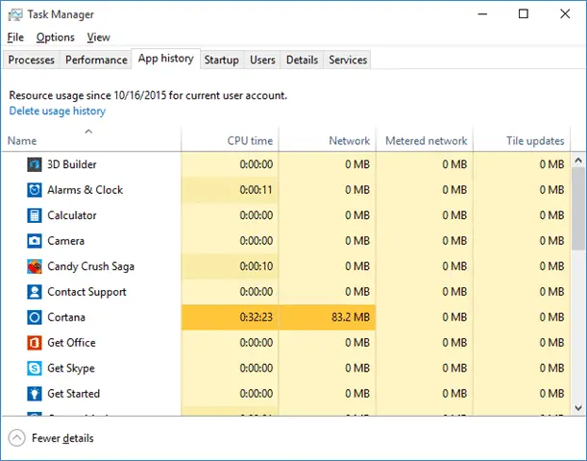Viewport: 587px width, 461px height.
Task: Click the Get Office app icon
Action: [35, 343]
